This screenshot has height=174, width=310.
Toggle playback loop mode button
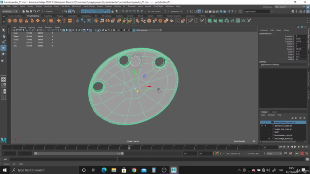(x=285, y=154)
